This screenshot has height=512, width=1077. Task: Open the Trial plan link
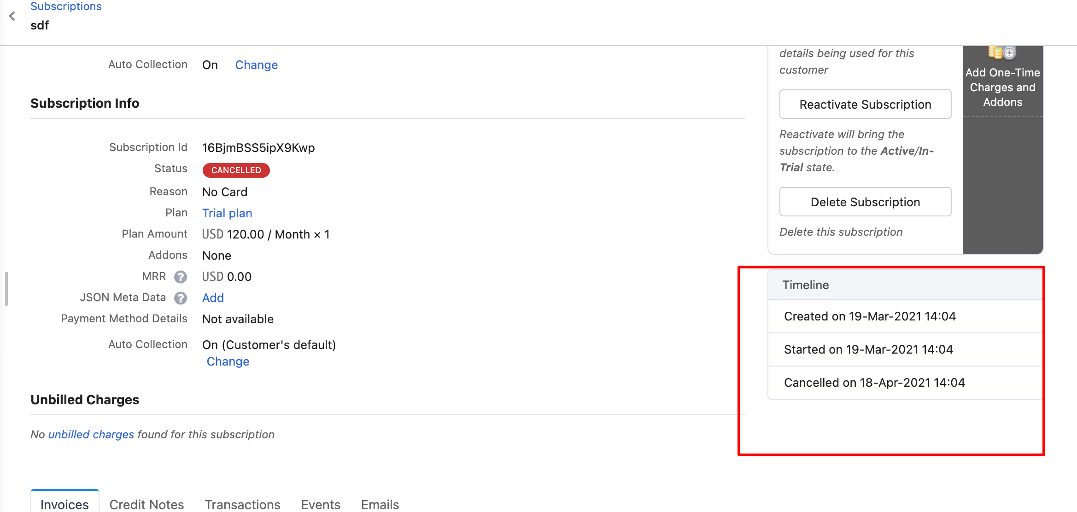tap(227, 213)
